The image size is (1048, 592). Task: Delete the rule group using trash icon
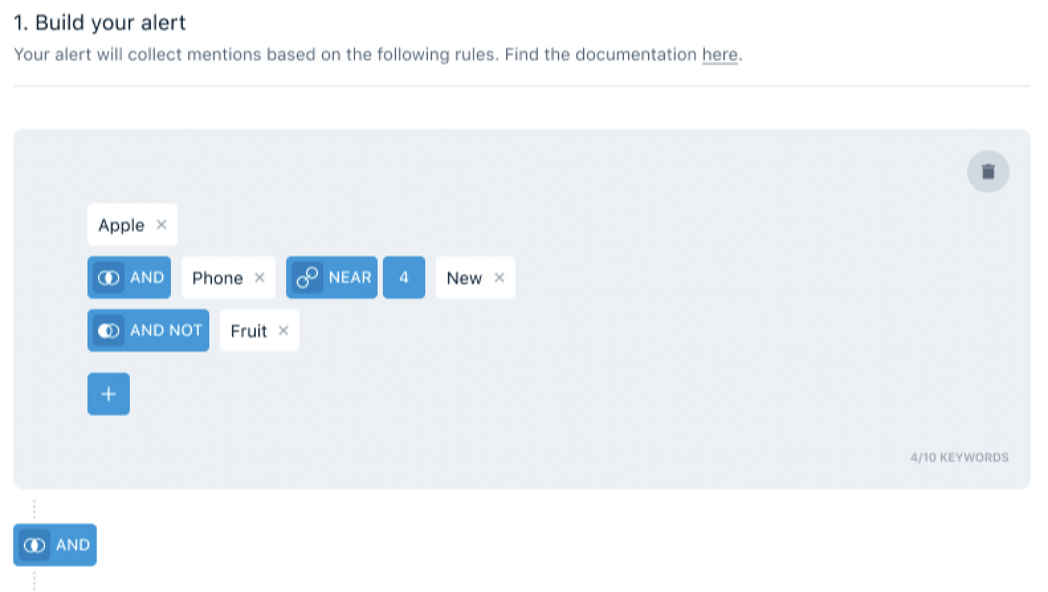[x=988, y=172]
